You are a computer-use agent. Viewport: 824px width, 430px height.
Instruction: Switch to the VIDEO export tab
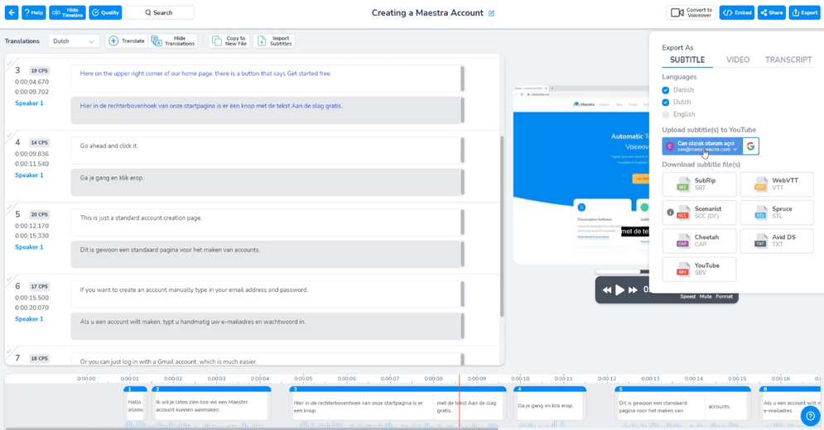(738, 60)
